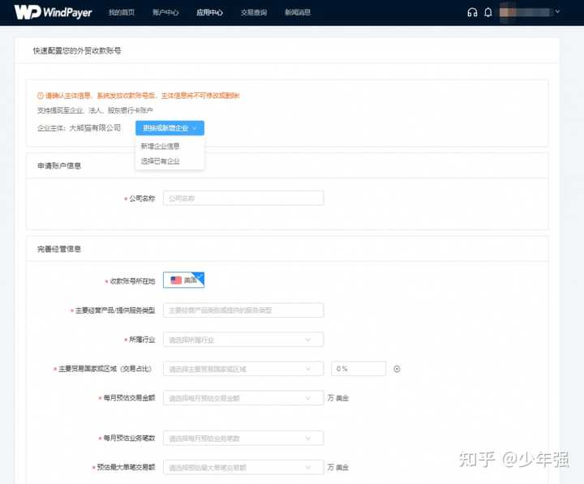584x484 pixels.
Task: Go to 我的首页 in top navigation
Action: tap(122, 12)
